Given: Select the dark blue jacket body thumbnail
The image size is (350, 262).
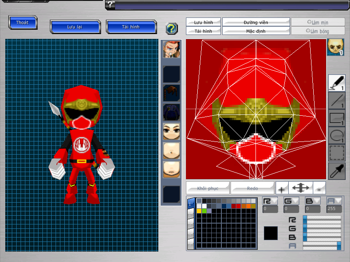Looking at the screenshot, I should click(171, 112).
